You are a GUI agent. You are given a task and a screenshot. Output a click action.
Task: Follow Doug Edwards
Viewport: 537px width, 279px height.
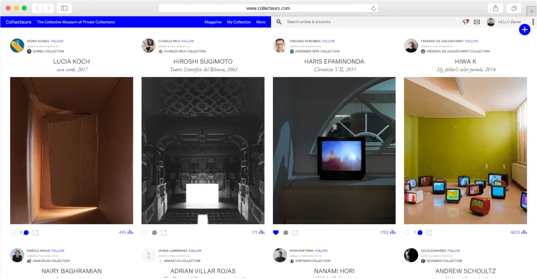pyautogui.click(x=454, y=251)
